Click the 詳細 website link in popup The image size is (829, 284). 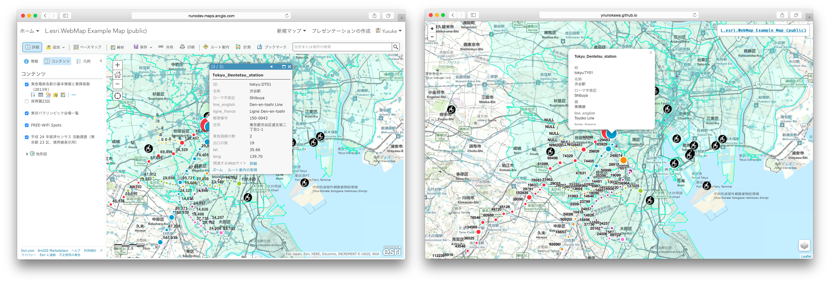(253, 163)
